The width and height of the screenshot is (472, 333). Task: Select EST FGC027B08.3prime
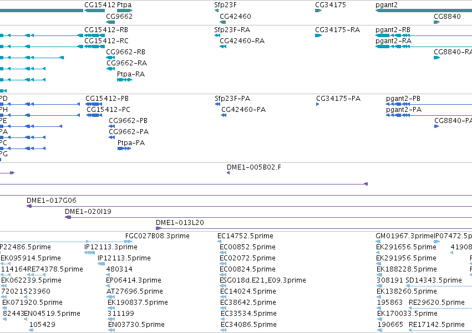[x=158, y=236]
